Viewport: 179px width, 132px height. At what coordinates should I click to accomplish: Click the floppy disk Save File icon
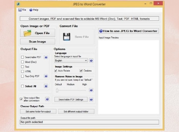(67, 37)
